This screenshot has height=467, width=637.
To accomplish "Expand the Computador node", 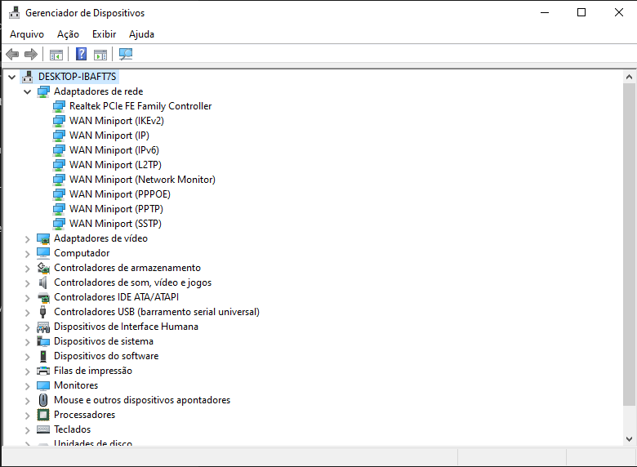I will coord(27,253).
